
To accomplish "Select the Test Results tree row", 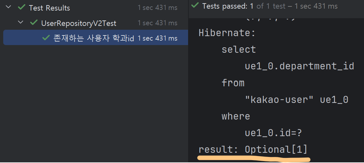I will pyautogui.click(x=49, y=8).
